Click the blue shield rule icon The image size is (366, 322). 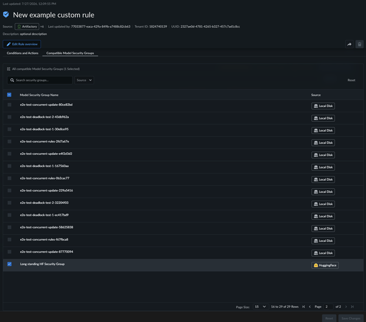[6, 15]
